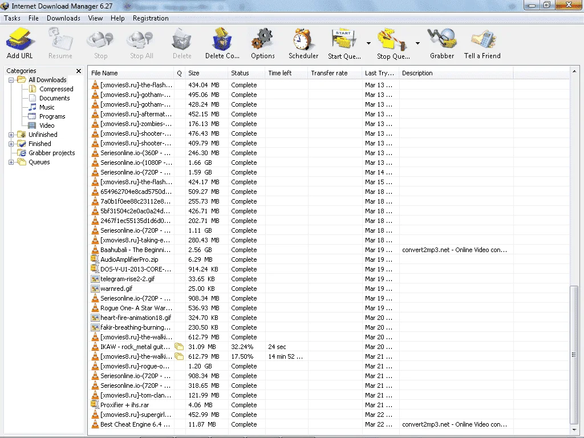Expand the Queues tree node
The image size is (584, 438).
coord(11,162)
